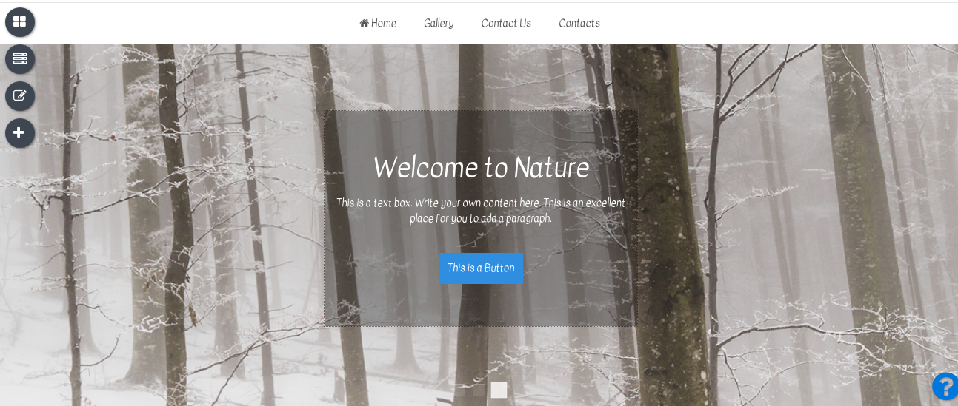Click the blue 'This is a Button' button
This screenshot has height=406, width=958.
pyautogui.click(x=481, y=268)
